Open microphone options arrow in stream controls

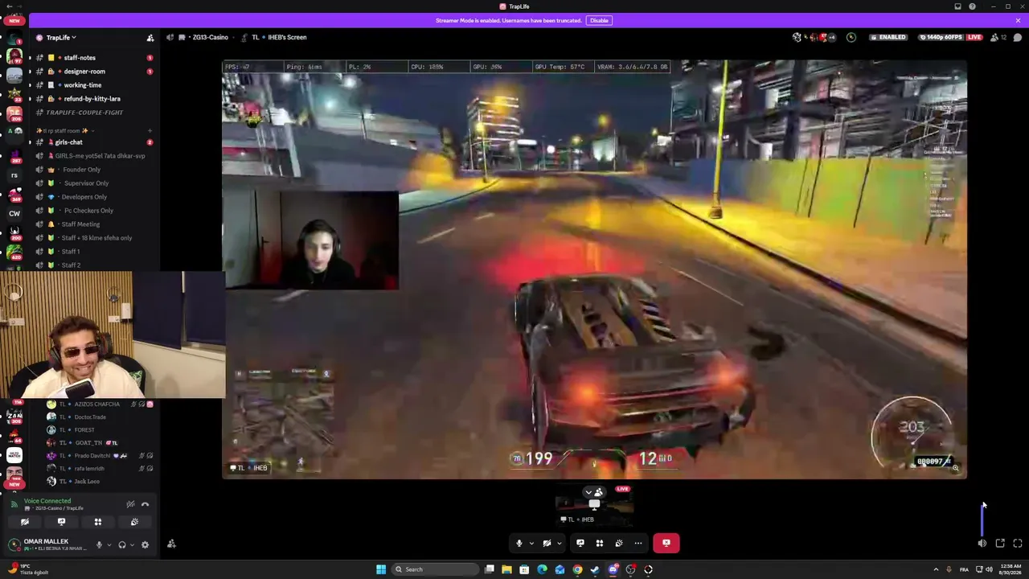tap(531, 544)
